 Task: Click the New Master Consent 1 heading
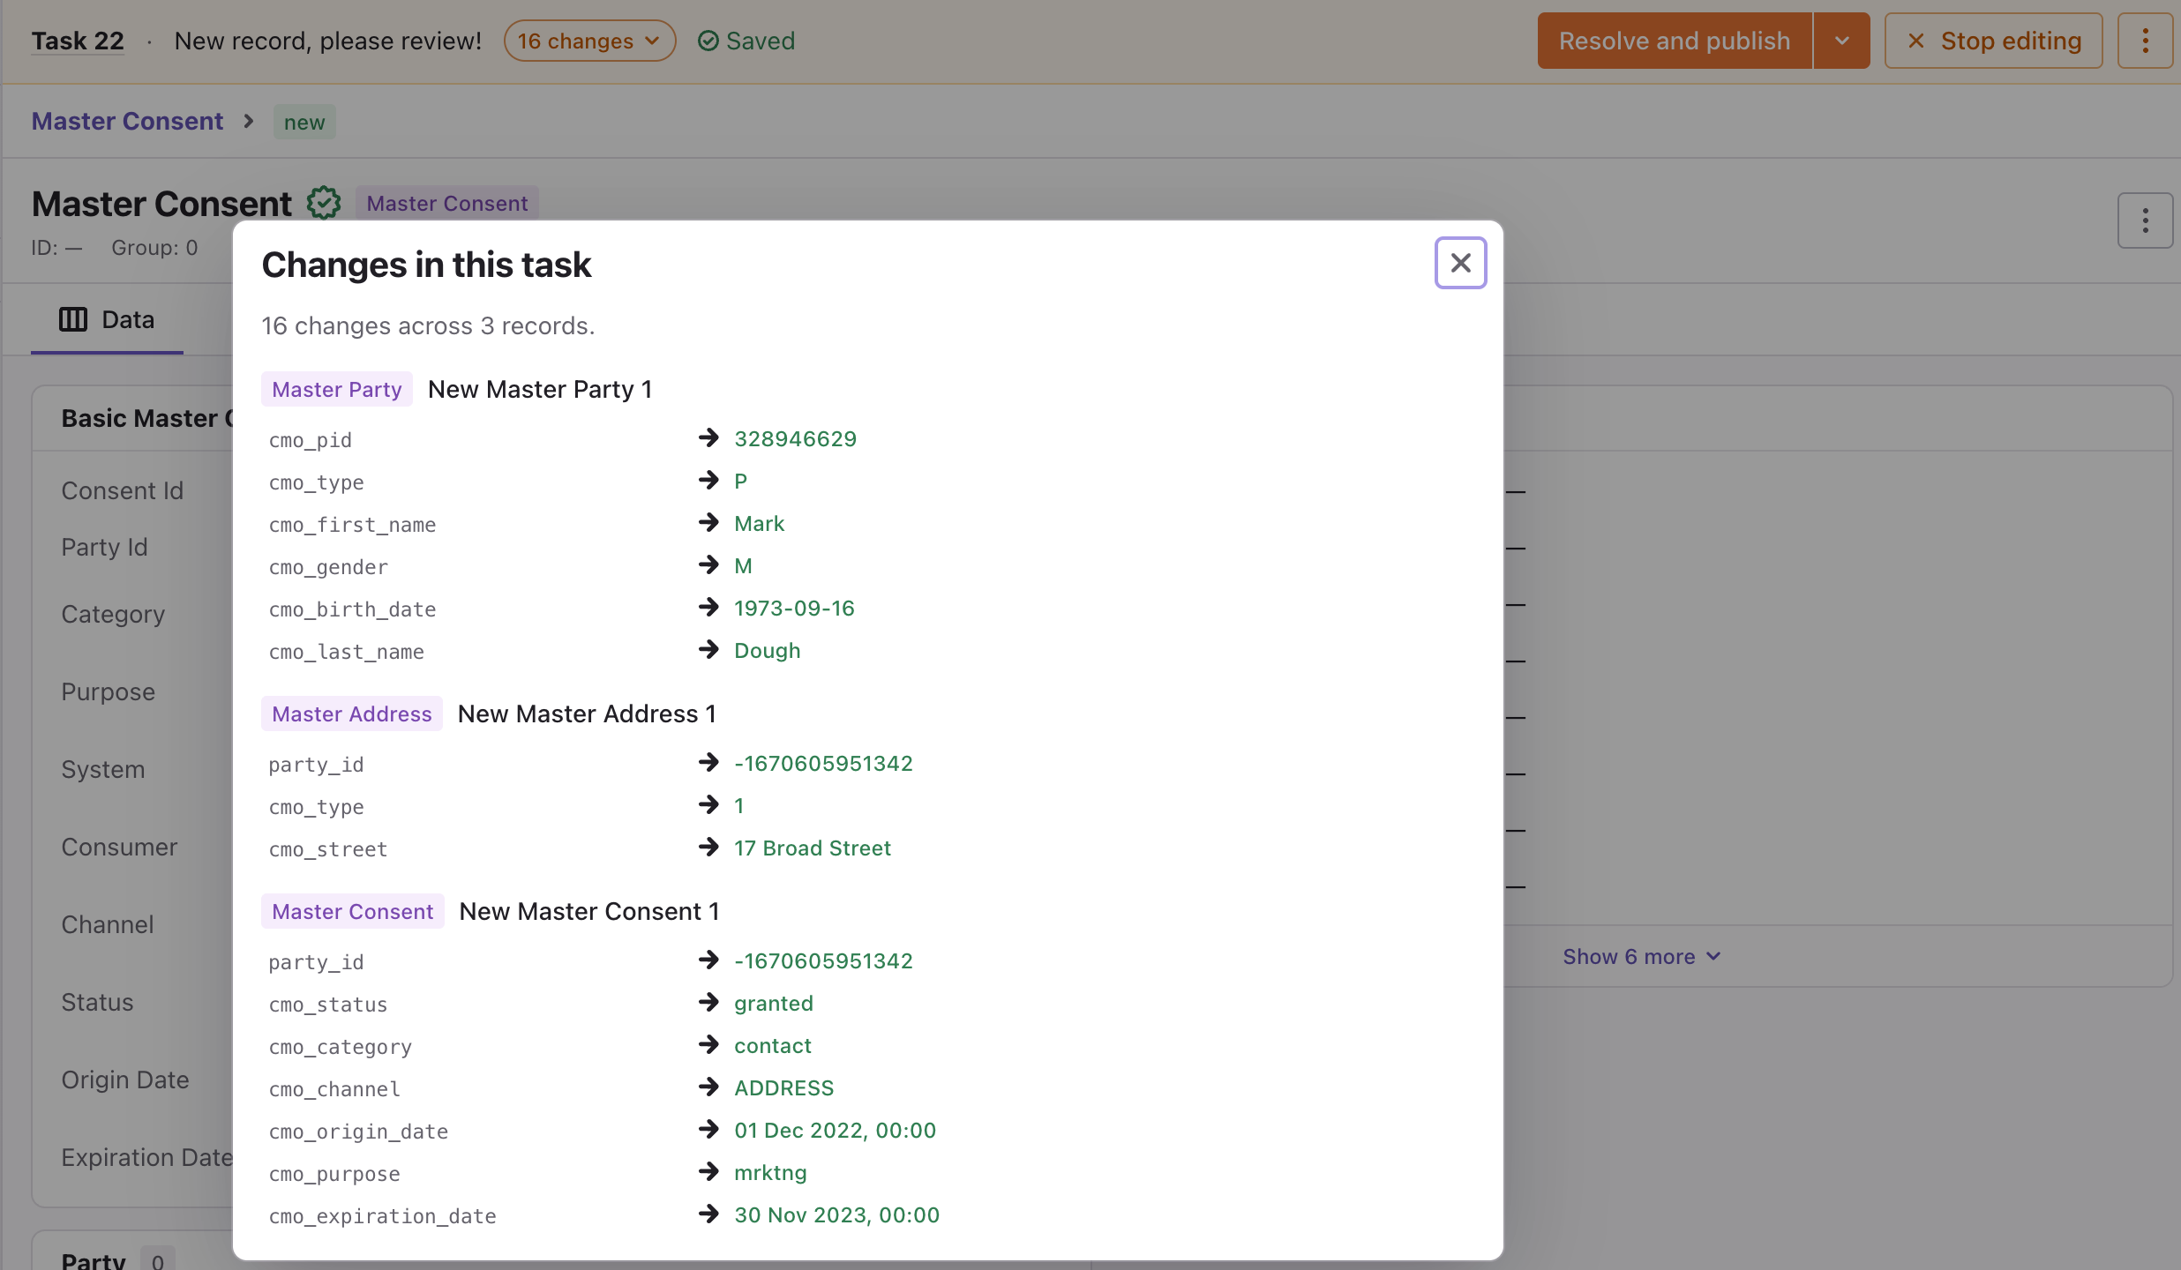589,911
